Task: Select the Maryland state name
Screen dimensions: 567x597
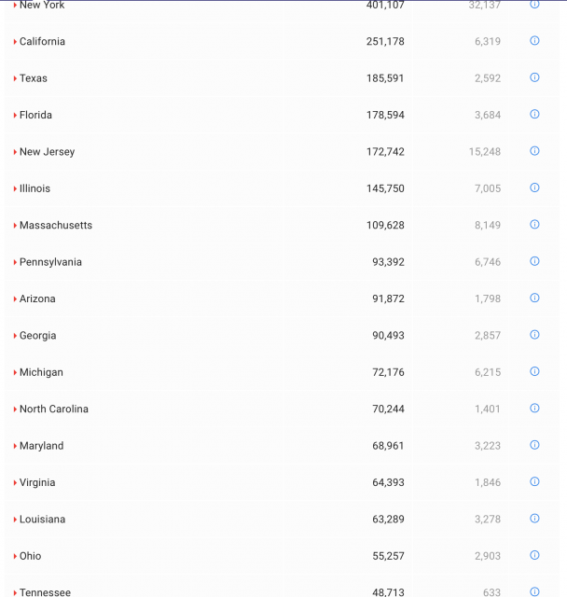Action: pyautogui.click(x=41, y=446)
